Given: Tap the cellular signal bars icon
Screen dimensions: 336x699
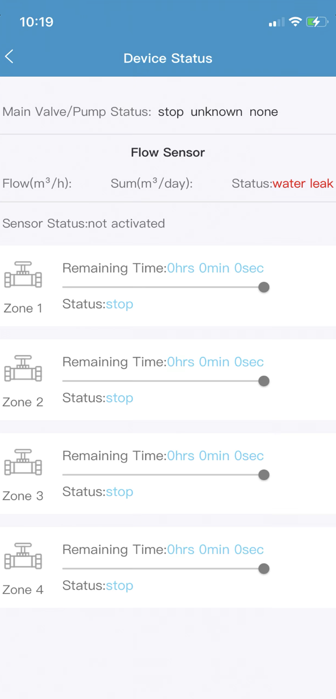Looking at the screenshot, I should pos(276,22).
